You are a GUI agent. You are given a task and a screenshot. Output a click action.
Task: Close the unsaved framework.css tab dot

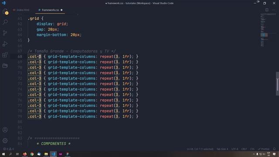coord(61,10)
